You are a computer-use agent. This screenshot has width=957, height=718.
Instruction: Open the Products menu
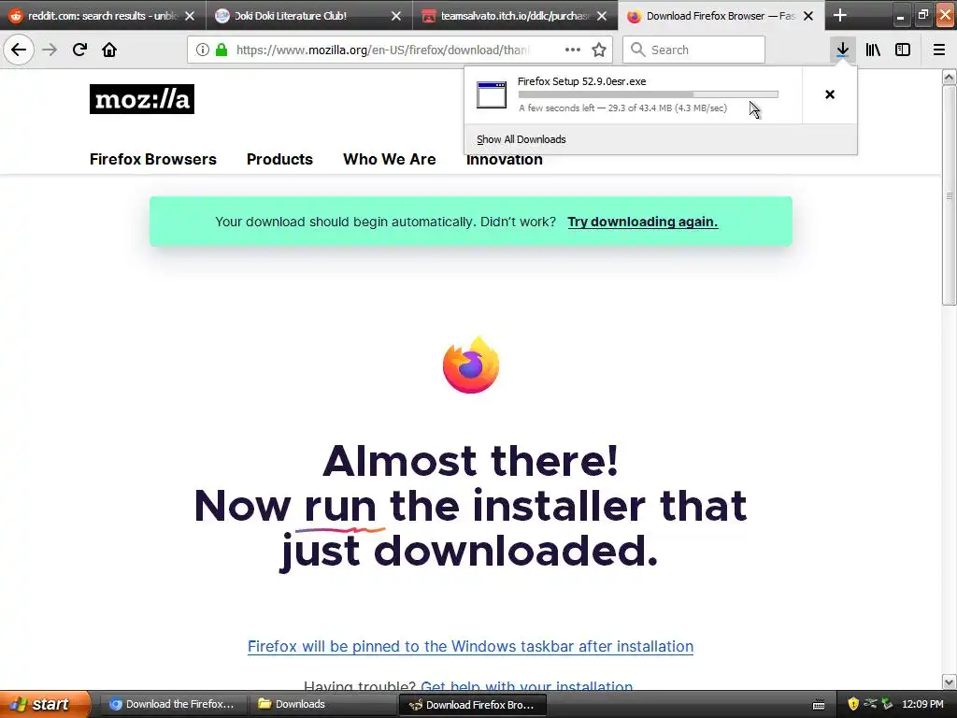pos(279,159)
